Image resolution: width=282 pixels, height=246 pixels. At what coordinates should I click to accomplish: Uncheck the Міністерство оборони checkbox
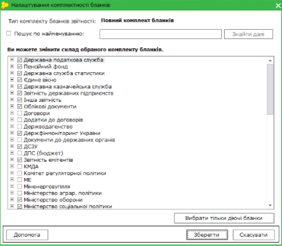coord(20,199)
